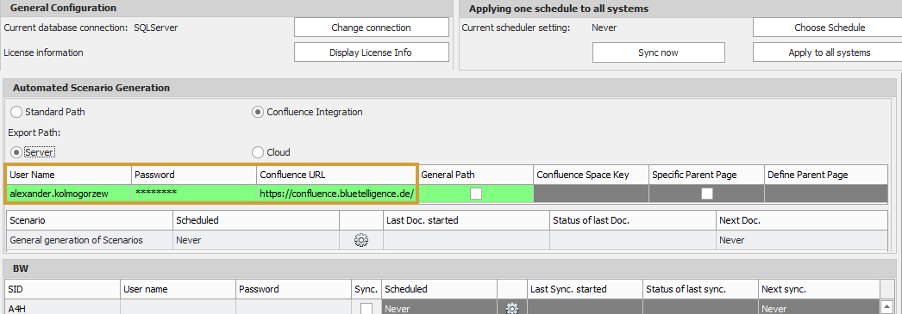The height and width of the screenshot is (314, 902).
Task: Click the Sync. column header
Action: point(366,289)
